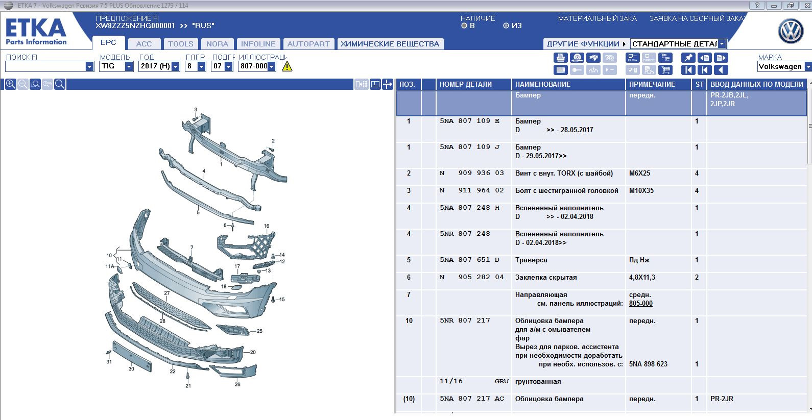
Task: Click the pushpin bookmark icon
Action: (688, 58)
